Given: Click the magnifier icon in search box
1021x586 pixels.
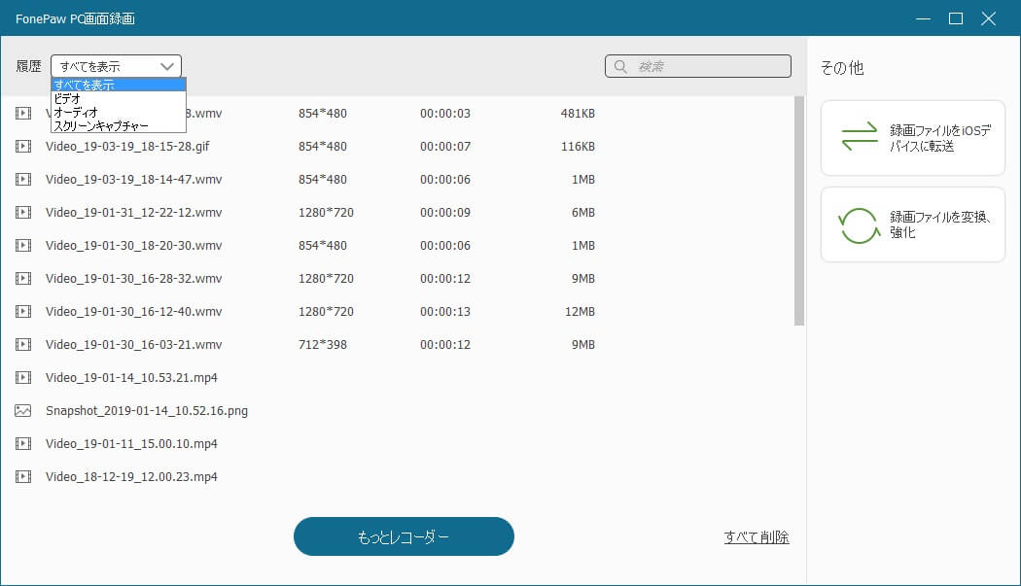Looking at the screenshot, I should point(620,66).
